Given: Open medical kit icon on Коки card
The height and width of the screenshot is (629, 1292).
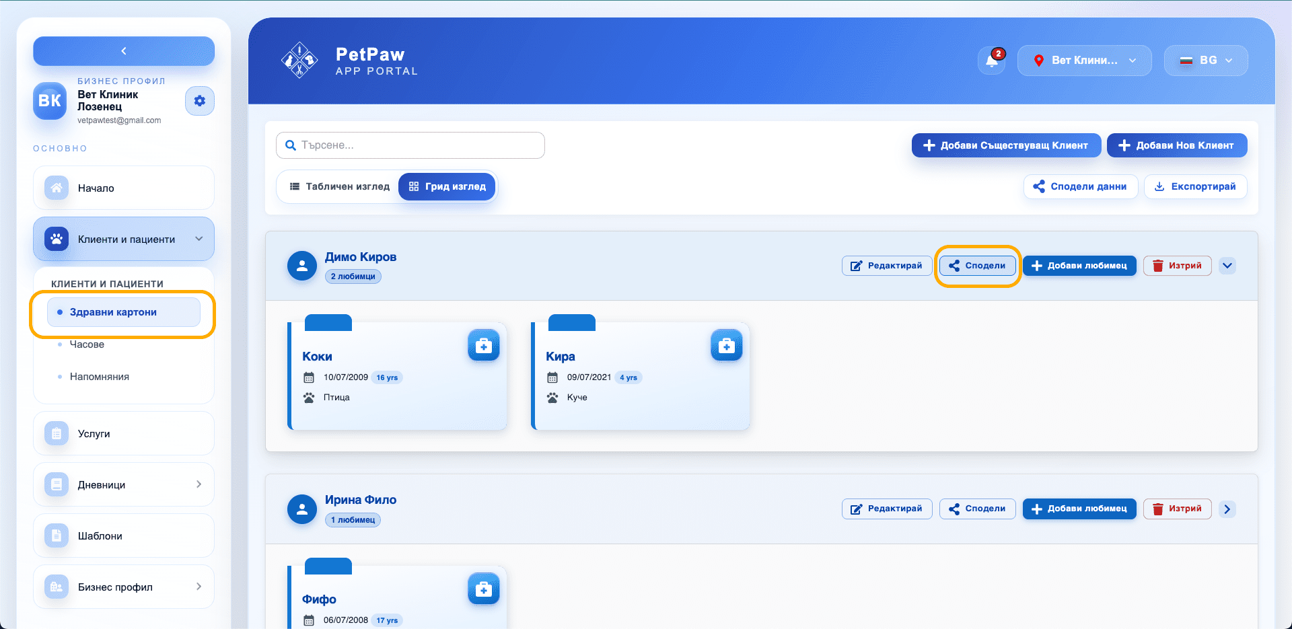Looking at the screenshot, I should pyautogui.click(x=484, y=346).
